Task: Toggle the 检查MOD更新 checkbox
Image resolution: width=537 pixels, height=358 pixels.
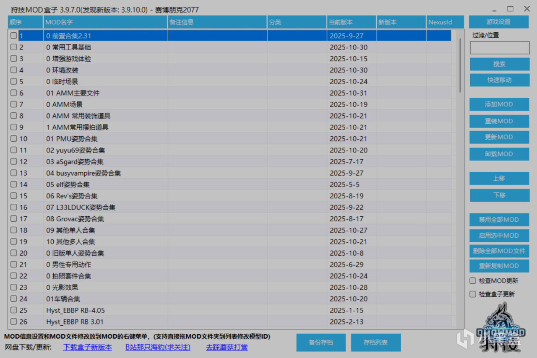Action: tap(473, 281)
